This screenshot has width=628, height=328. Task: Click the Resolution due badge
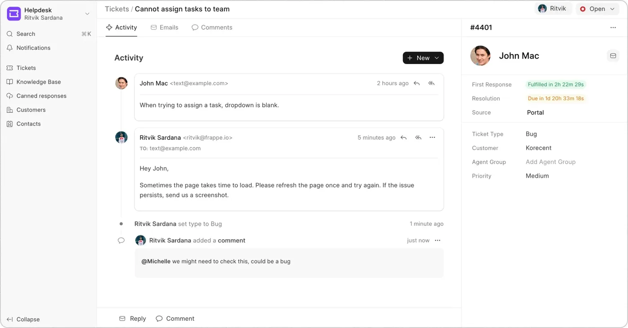(556, 98)
